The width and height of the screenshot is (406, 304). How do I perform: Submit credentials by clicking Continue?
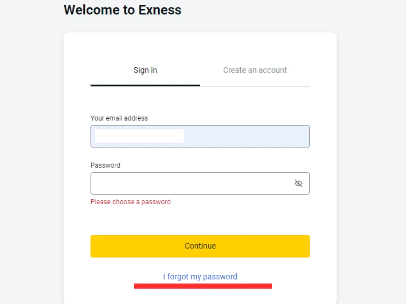pos(200,246)
